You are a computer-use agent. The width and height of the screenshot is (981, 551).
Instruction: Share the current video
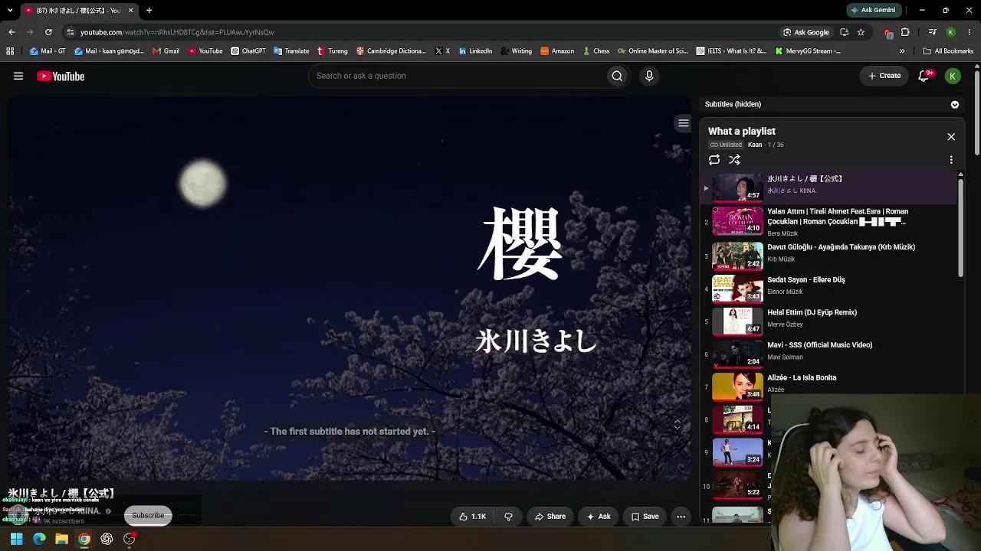coord(550,517)
